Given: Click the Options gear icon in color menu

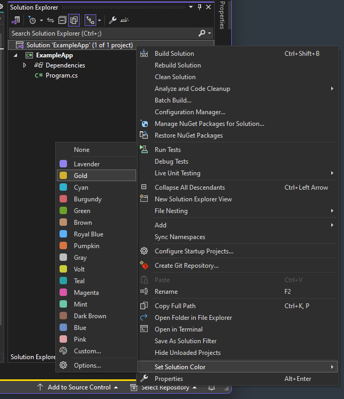Looking at the screenshot, I should (x=63, y=366).
